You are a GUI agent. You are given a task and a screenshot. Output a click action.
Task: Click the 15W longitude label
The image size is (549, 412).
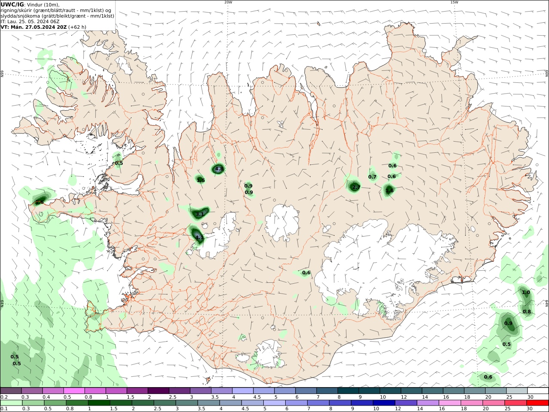[x=454, y=2]
